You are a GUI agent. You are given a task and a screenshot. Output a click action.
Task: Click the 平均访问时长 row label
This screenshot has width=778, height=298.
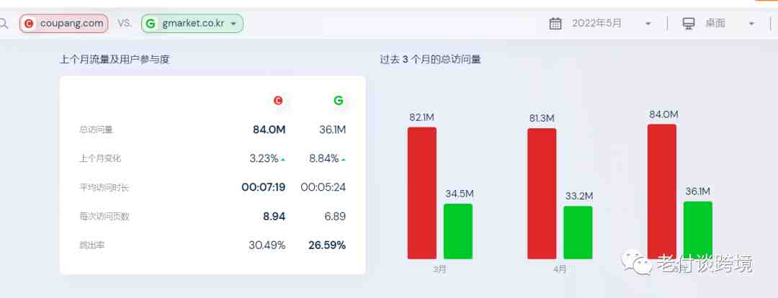104,187
